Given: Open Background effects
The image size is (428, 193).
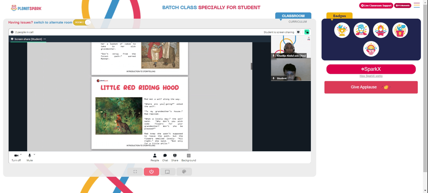Looking at the screenshot, I should pos(189,157).
